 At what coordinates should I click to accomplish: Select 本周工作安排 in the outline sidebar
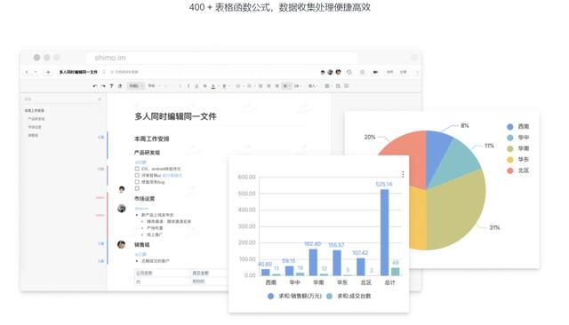click(35, 110)
